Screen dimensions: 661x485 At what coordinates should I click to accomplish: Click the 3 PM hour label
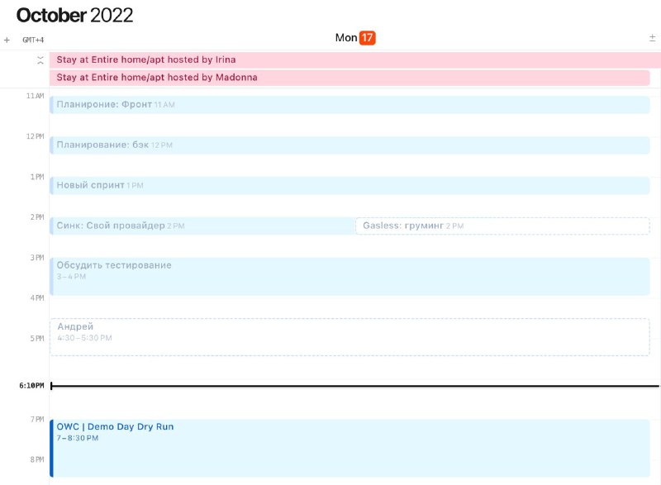pyautogui.click(x=37, y=258)
